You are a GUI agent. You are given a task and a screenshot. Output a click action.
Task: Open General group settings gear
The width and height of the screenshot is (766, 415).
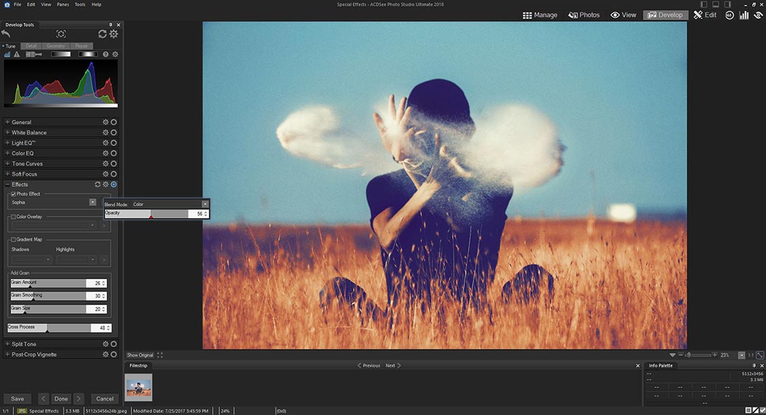tap(106, 122)
